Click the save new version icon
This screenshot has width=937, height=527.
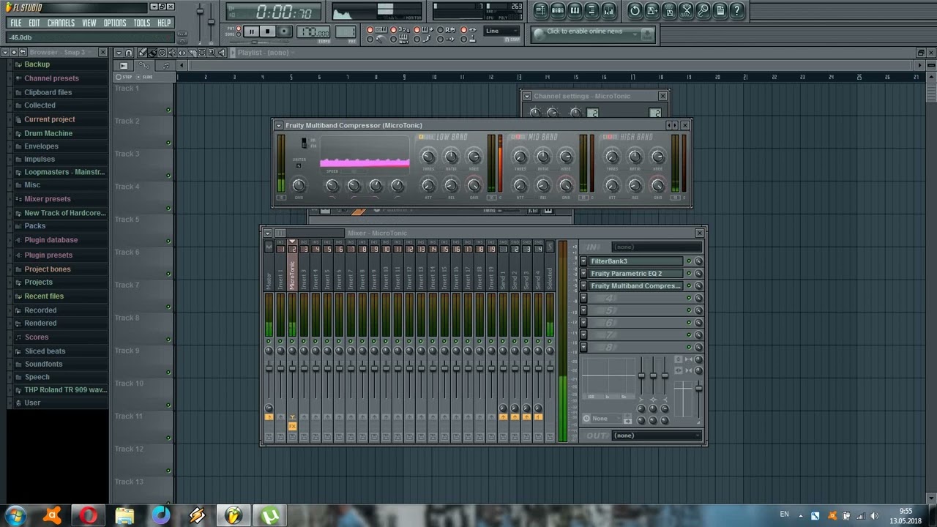pyautogui.click(x=652, y=10)
